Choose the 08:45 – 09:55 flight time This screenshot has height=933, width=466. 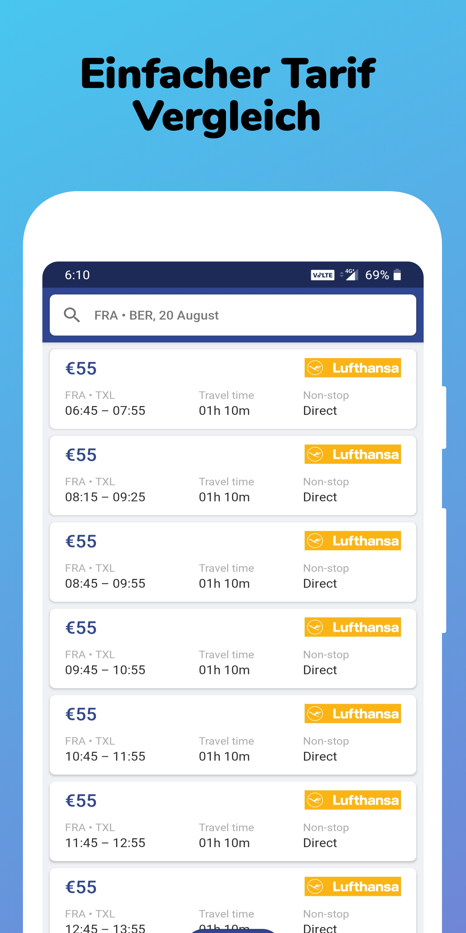[x=105, y=583]
